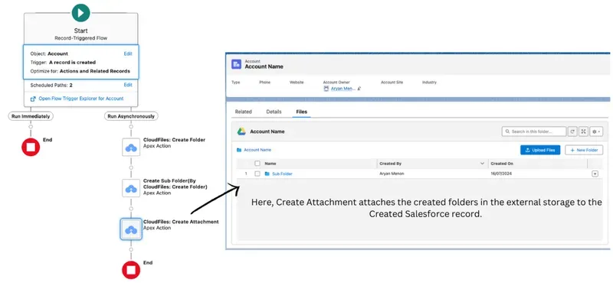Open the Created By column sort chevron
This screenshot has height=289, width=613.
[x=482, y=164]
